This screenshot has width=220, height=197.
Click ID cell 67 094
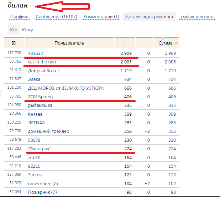pyautogui.click(x=15, y=192)
